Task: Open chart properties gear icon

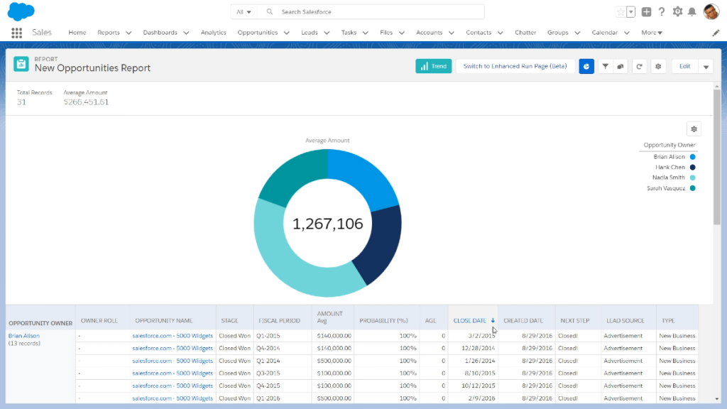Action: coord(694,129)
